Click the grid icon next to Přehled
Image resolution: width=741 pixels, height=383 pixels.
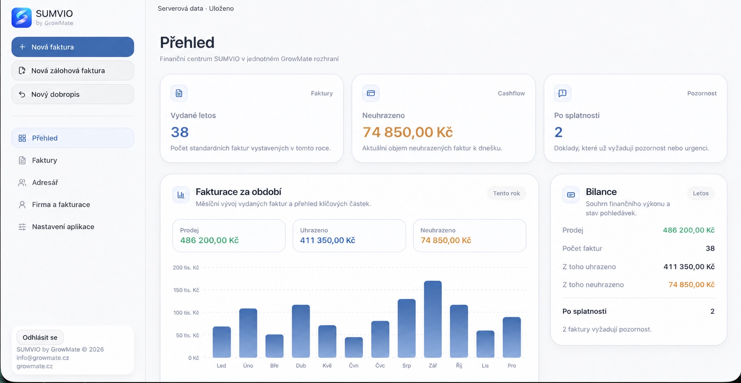click(22, 138)
